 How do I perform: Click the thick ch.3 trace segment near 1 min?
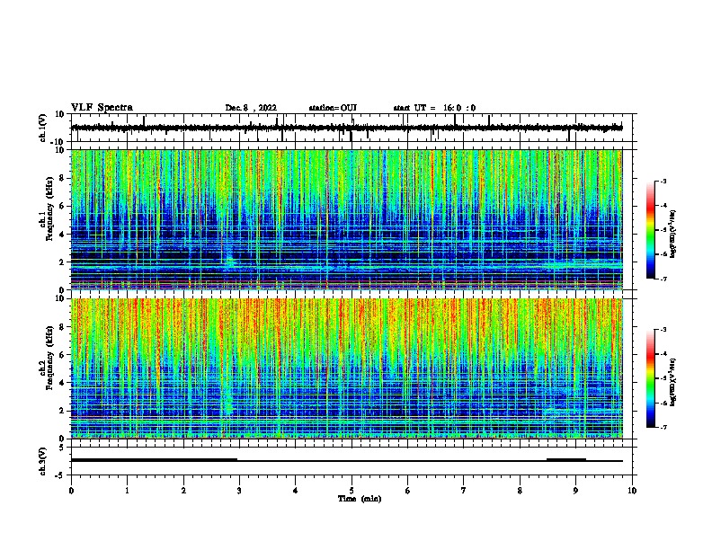(154, 460)
